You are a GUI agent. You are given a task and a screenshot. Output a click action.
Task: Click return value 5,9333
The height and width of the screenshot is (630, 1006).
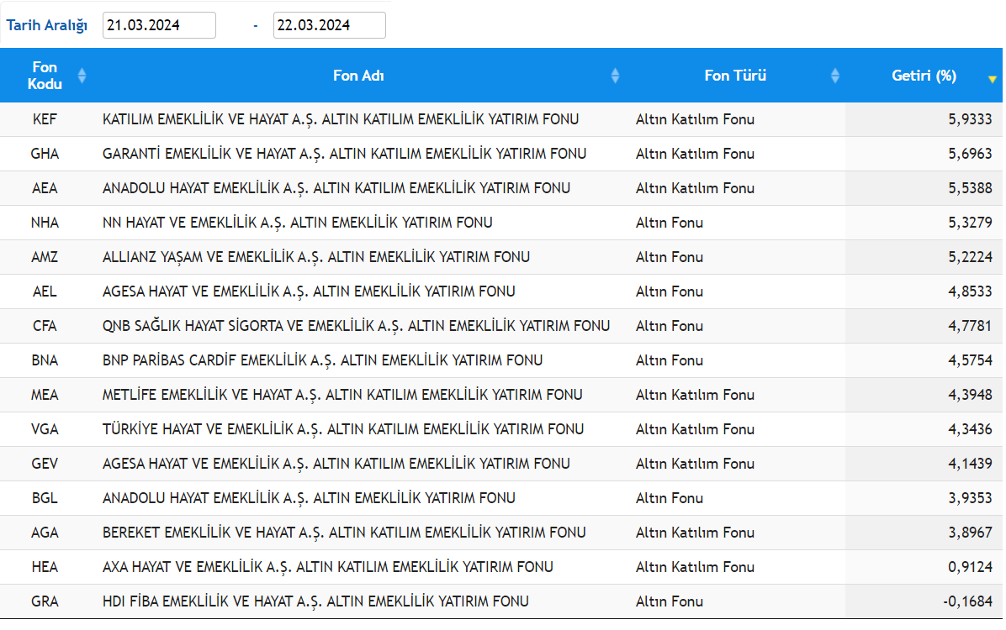tap(970, 119)
